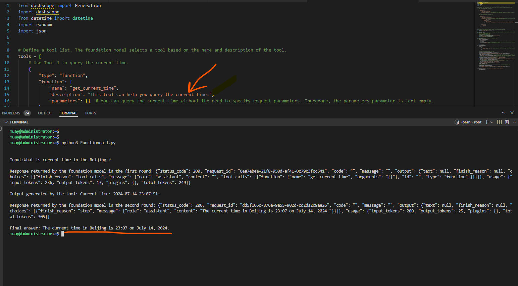Select the '-bash - root' terminal label
This screenshot has width=518, height=286.
pos(471,122)
